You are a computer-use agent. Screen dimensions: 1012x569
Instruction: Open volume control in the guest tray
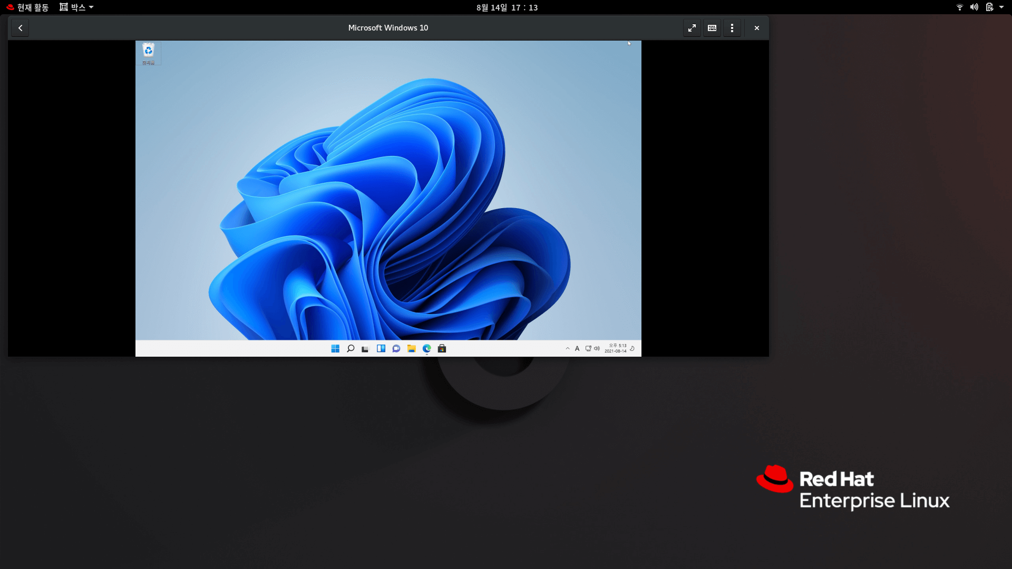click(x=597, y=348)
